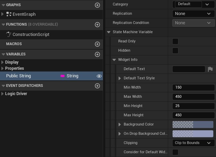Enable the Read Only checkbox
This screenshot has width=216, height=157.
[175, 41]
